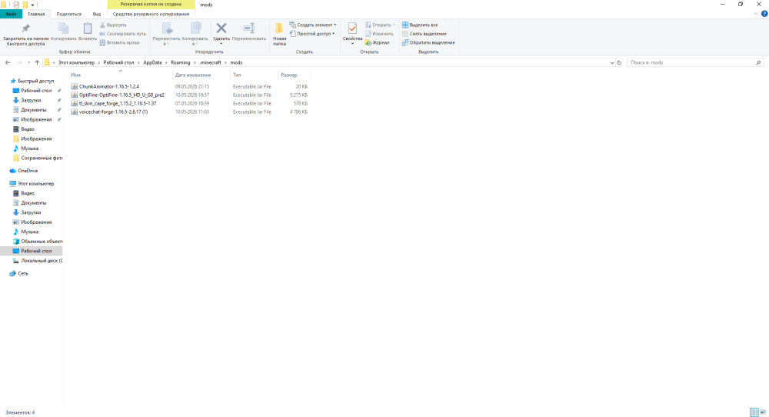Switch to the Главная ribbon tab

tap(36, 14)
